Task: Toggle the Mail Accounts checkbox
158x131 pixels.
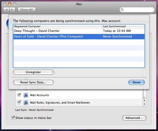Action: [19, 95]
